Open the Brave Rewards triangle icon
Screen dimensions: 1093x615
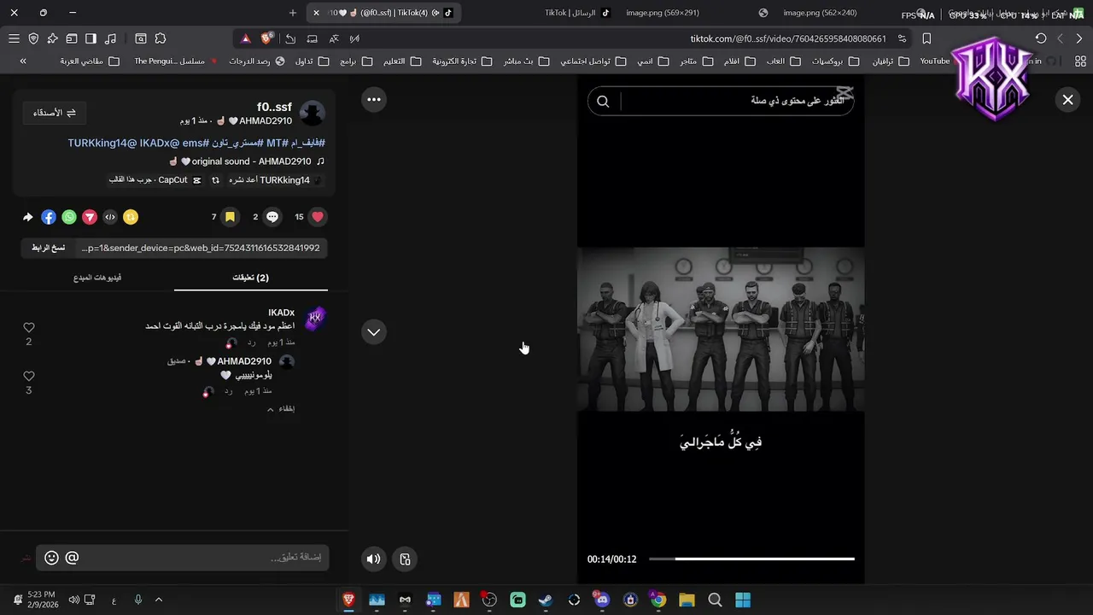tap(246, 38)
